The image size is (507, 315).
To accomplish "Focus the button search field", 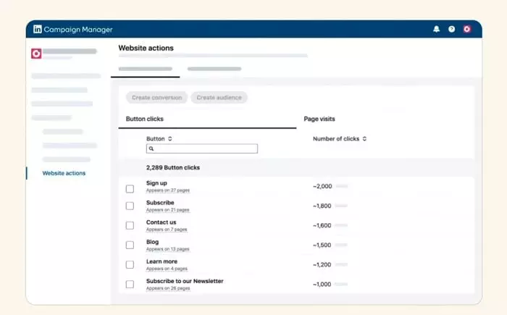I will (x=202, y=148).
